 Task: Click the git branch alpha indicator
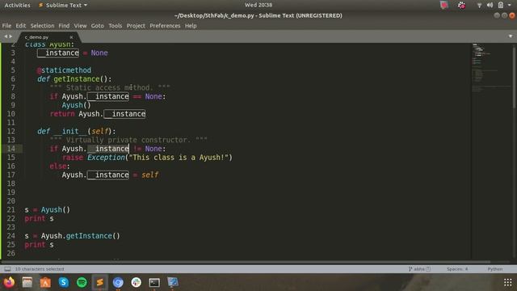419,269
